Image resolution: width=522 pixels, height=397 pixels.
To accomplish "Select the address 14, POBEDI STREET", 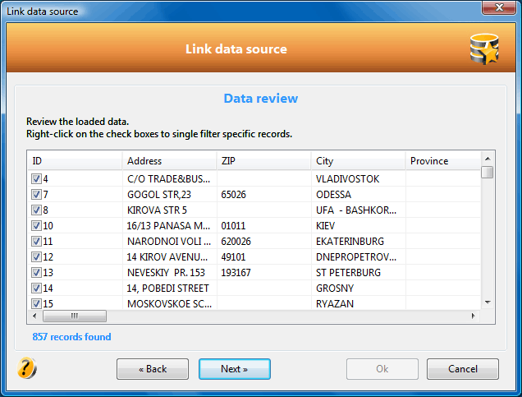I will (167, 289).
